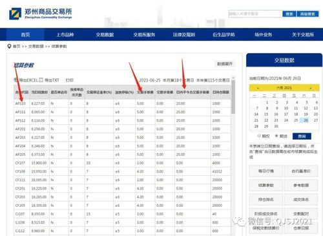
Task: Select calendar date 1
Action: tap(267, 102)
